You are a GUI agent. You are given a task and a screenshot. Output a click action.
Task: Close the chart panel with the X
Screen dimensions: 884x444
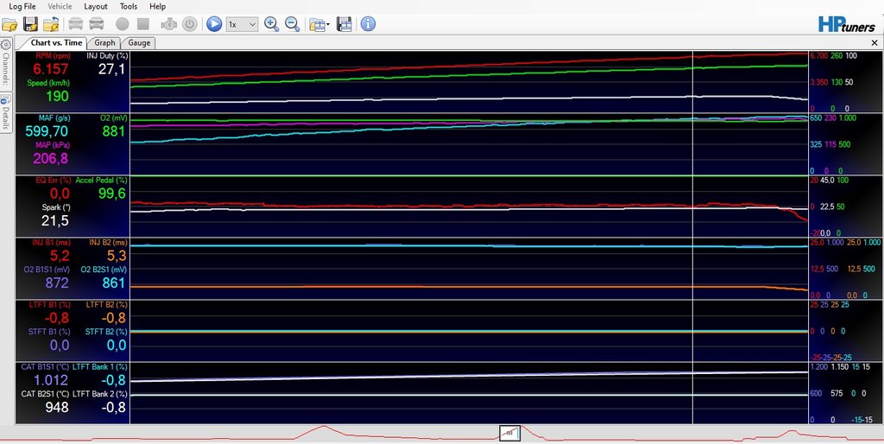[x=875, y=43]
